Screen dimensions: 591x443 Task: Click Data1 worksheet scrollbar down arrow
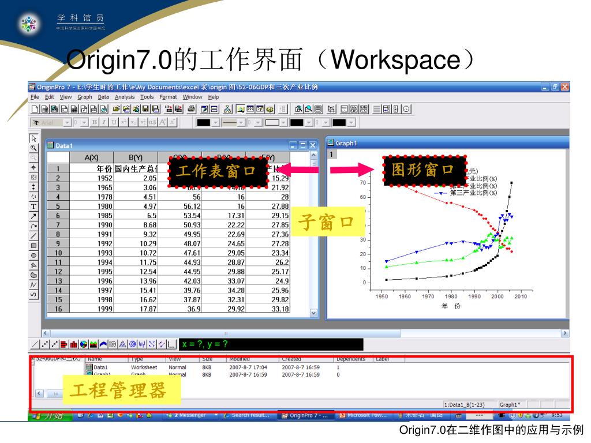click(313, 313)
